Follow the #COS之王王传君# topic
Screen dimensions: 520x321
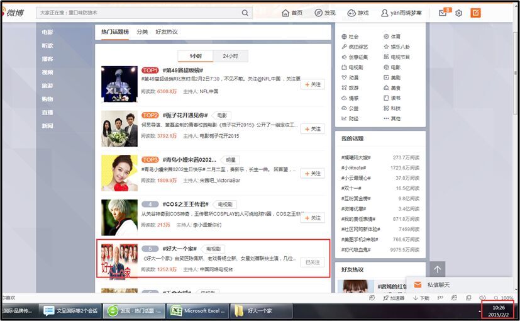pyautogui.click(x=313, y=218)
